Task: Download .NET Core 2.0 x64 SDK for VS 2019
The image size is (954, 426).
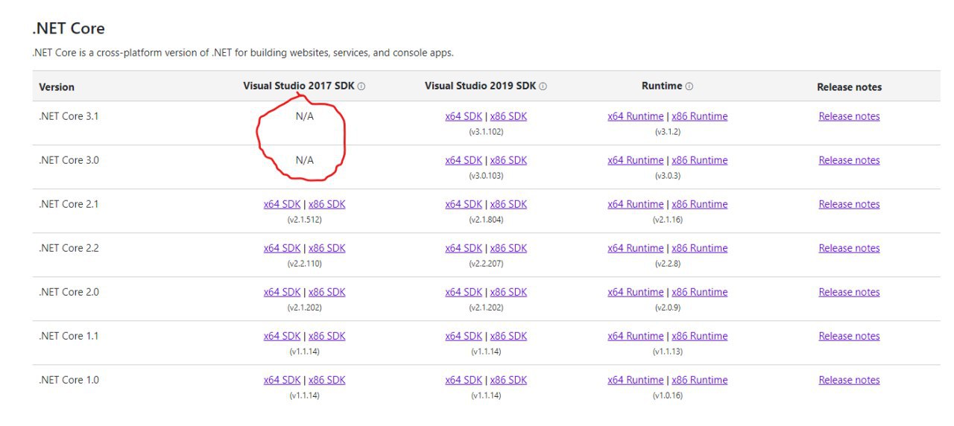Action: pos(464,292)
